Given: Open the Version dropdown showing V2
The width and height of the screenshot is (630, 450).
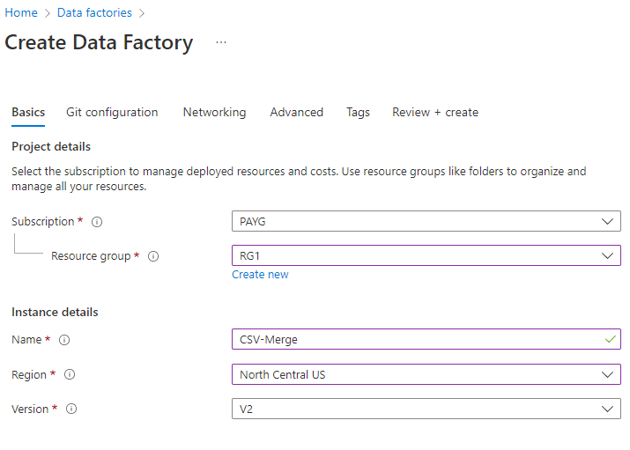Looking at the screenshot, I should (x=426, y=409).
